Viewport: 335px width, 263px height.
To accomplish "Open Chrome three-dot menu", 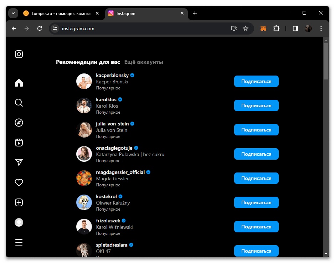I will tap(321, 29).
